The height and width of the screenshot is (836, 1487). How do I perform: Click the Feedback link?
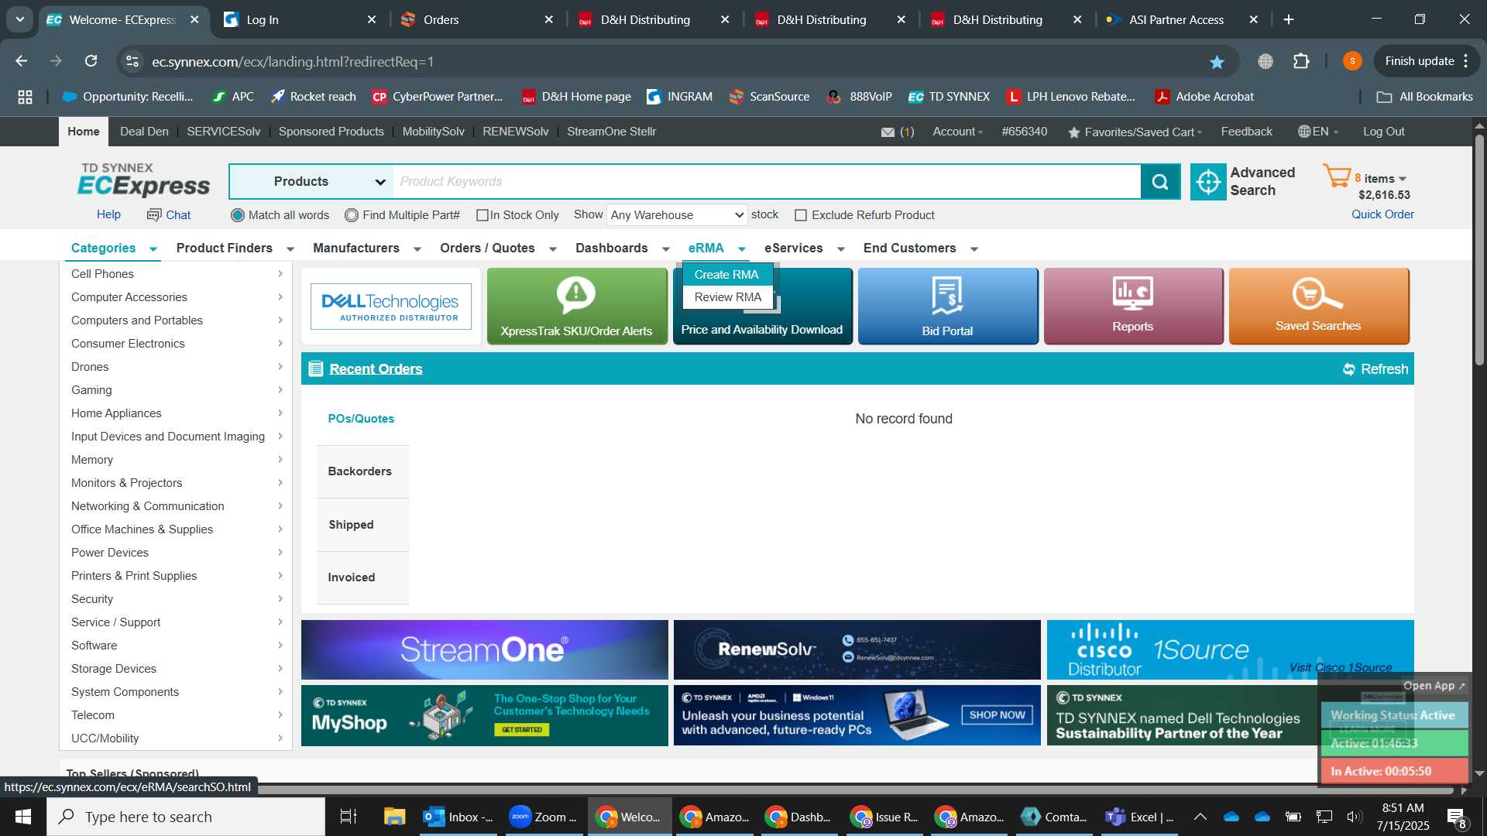[x=1246, y=132]
